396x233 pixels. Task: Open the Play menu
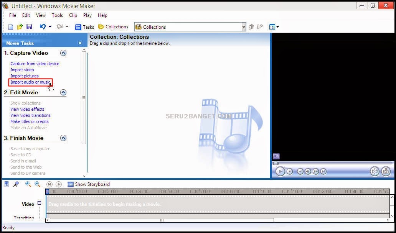point(87,15)
